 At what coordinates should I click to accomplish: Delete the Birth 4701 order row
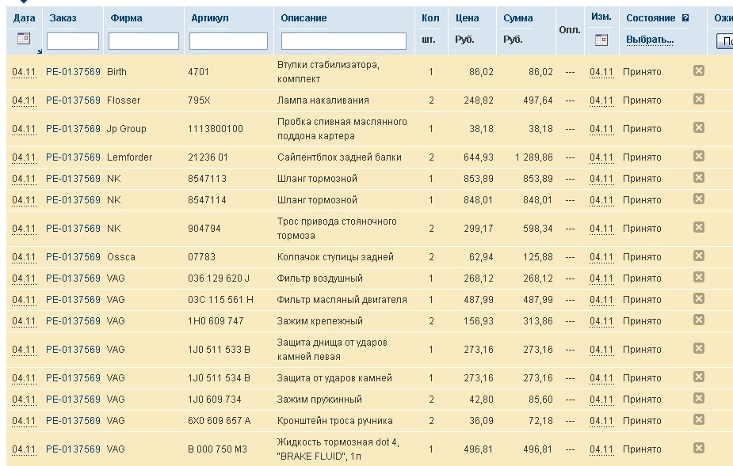tap(699, 70)
